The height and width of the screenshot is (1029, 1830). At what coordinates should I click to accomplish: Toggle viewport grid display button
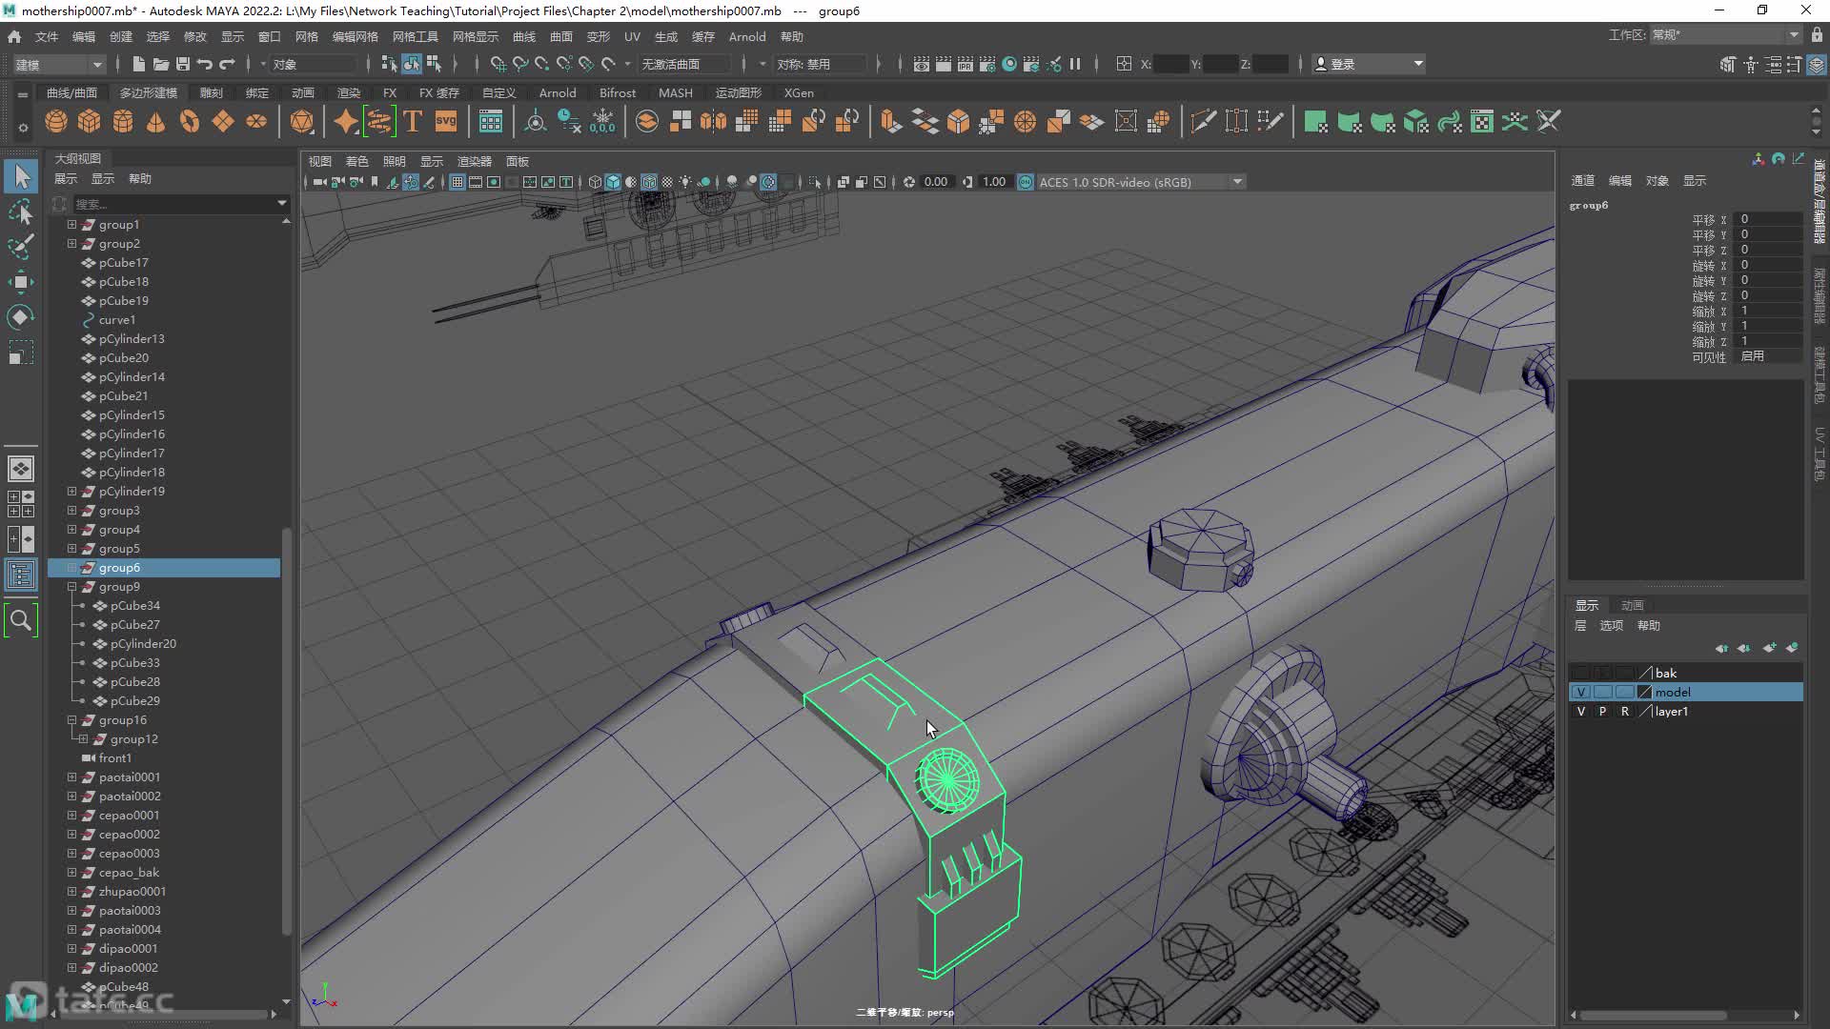point(457,182)
